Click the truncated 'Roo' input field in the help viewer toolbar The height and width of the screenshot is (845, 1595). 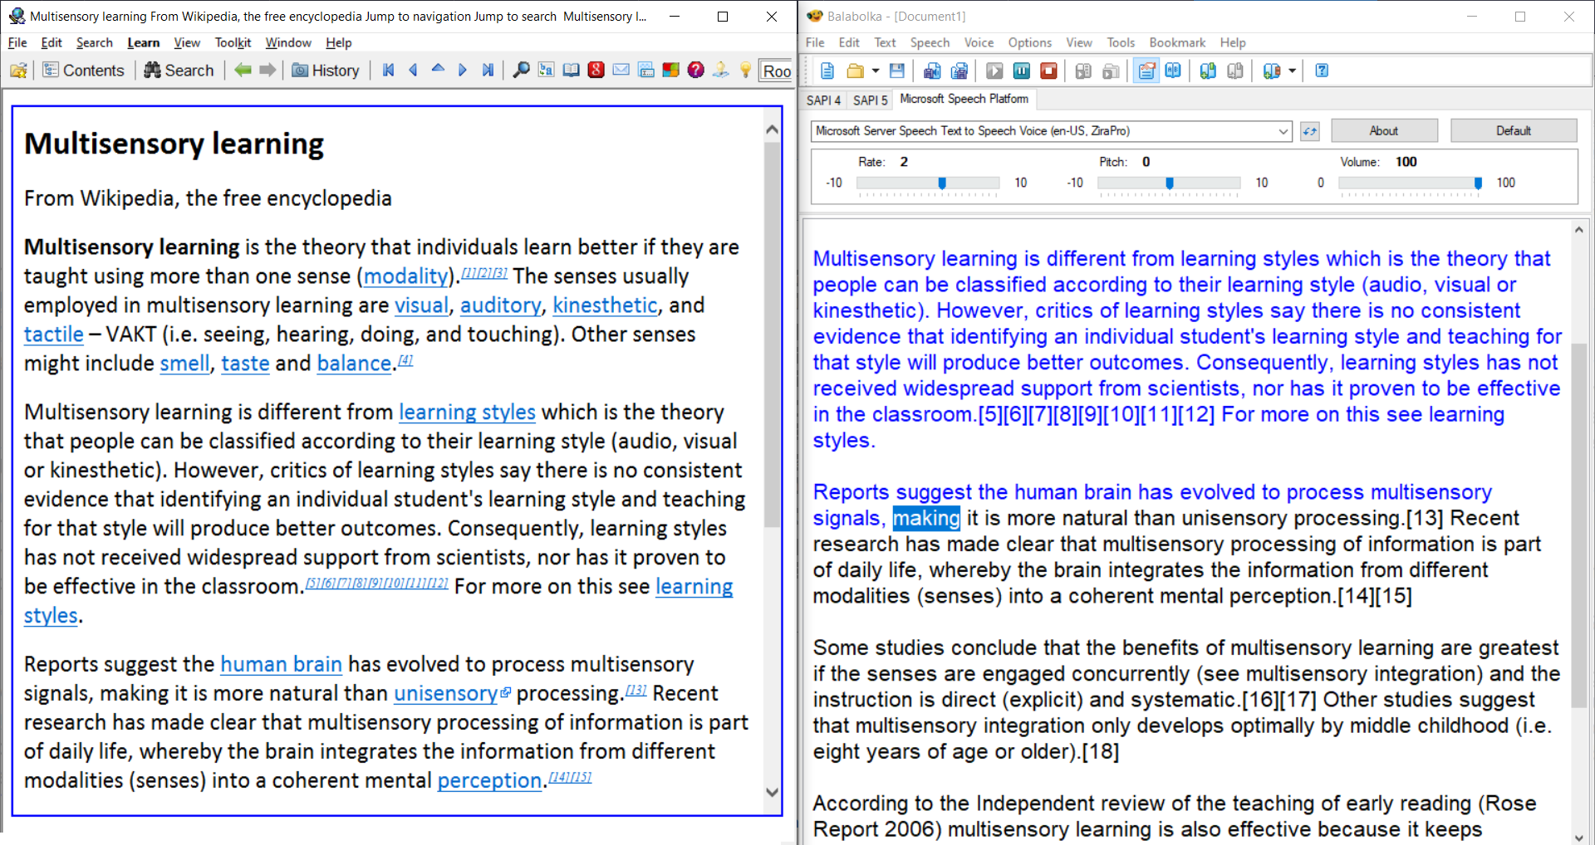[x=777, y=71]
